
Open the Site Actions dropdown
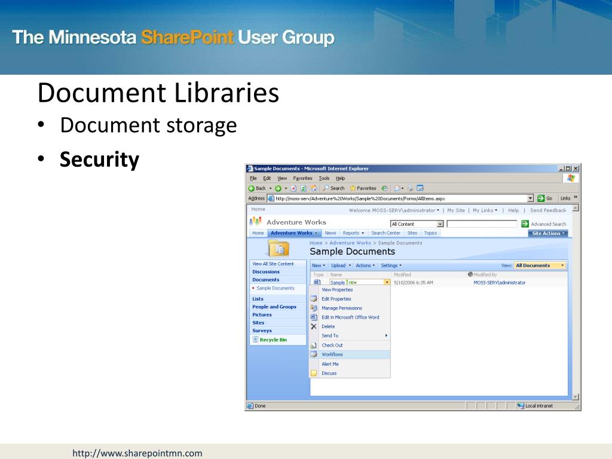tap(548, 233)
